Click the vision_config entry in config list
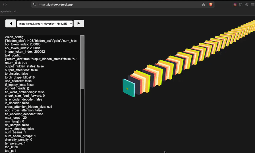 coord(14,37)
